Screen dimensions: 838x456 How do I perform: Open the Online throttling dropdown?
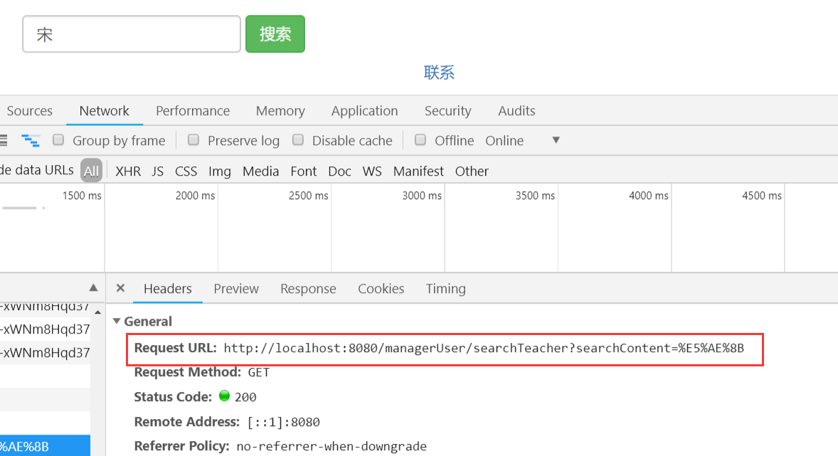click(x=523, y=141)
